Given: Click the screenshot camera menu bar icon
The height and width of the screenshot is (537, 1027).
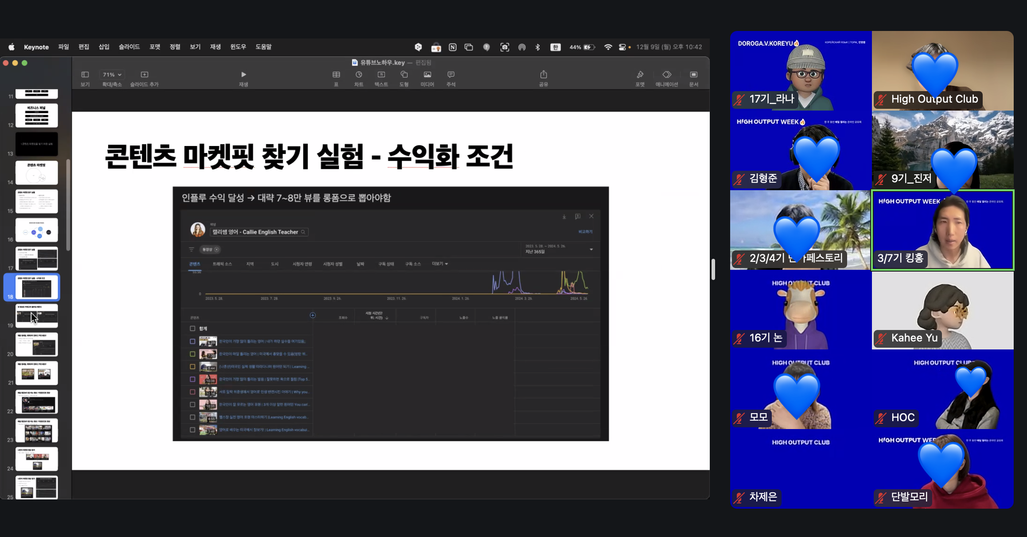Looking at the screenshot, I should [x=505, y=47].
